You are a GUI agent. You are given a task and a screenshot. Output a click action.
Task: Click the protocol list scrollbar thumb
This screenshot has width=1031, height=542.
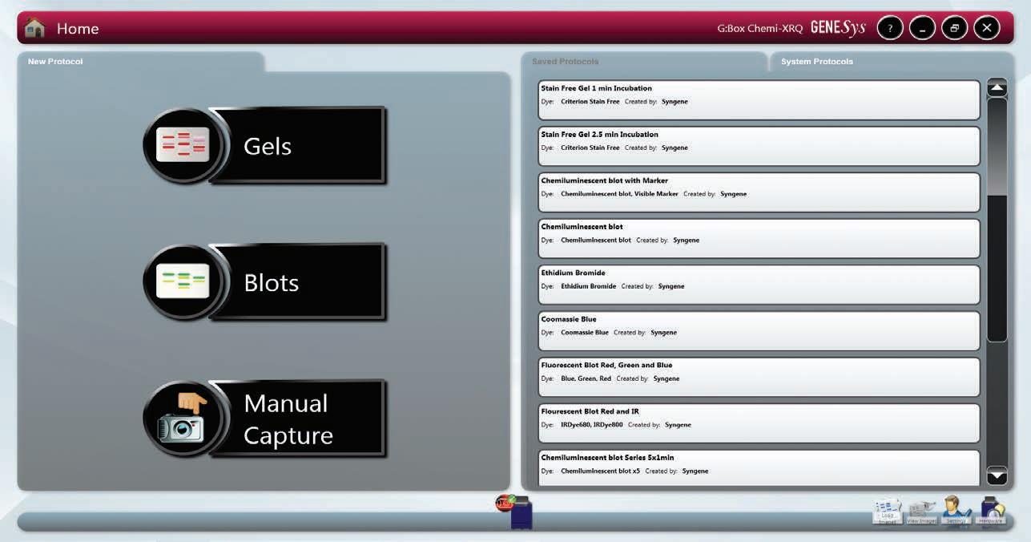[997, 146]
